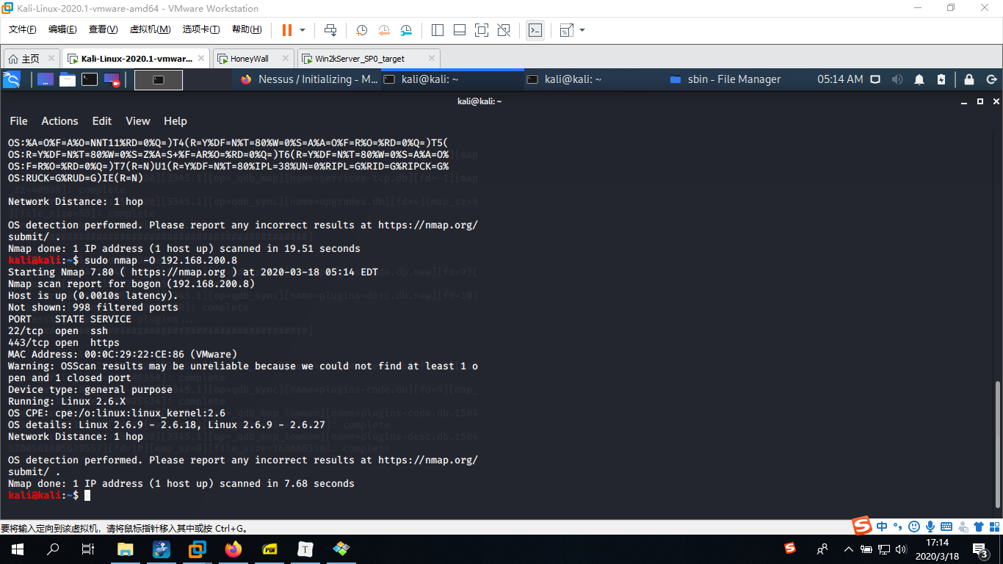
Task: Lock the Kali screen with padlock icon
Action: (969, 79)
